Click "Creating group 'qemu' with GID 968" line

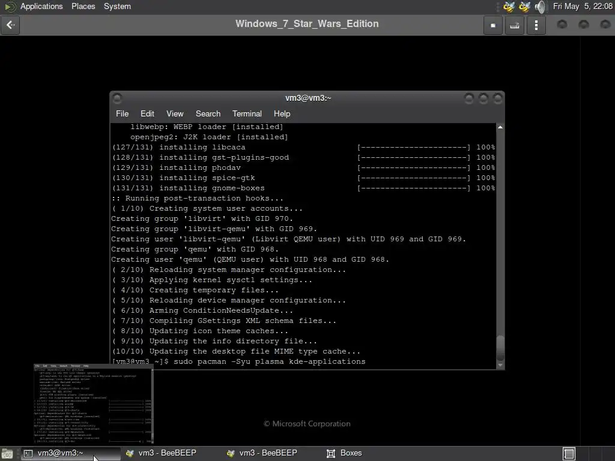195,249
